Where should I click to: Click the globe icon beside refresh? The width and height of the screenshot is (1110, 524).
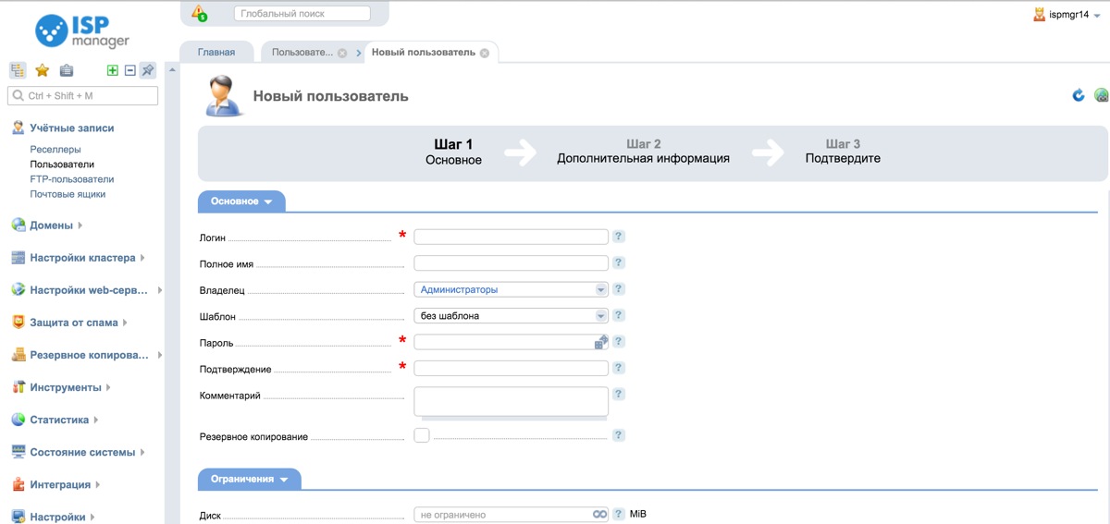pyautogui.click(x=1101, y=95)
